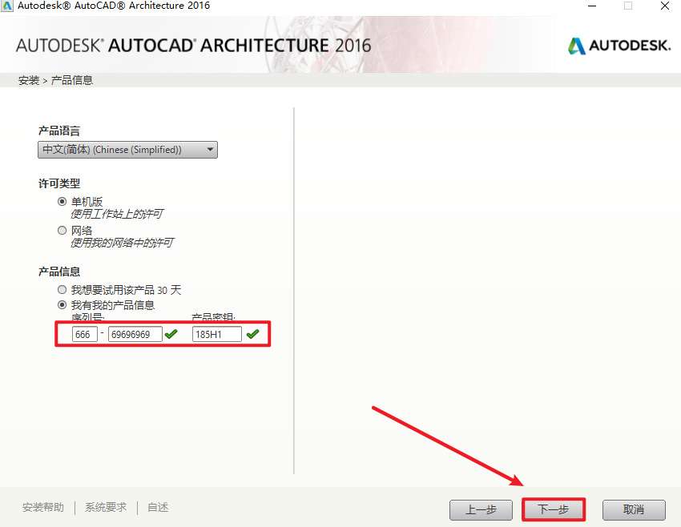
Task: Click the serial number field showing 69696969
Action: click(x=135, y=334)
